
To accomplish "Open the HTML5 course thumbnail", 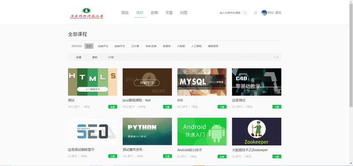I will (x=93, y=82).
